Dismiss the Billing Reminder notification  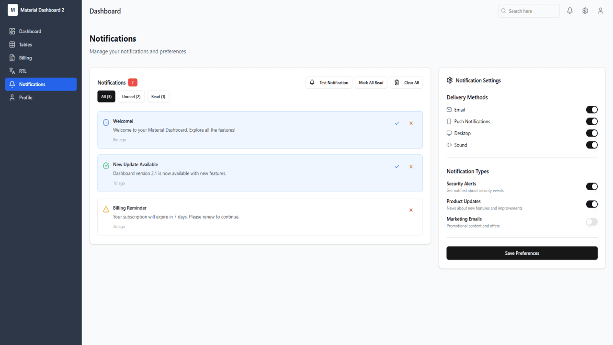coord(411,210)
